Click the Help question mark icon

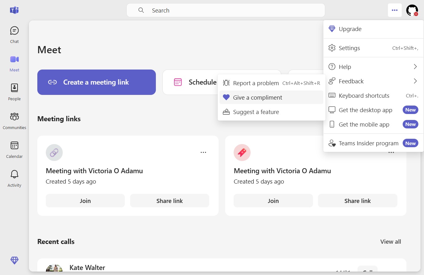click(x=332, y=67)
